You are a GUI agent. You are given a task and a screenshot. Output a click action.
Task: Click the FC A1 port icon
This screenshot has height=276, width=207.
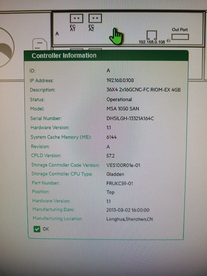[76, 18]
